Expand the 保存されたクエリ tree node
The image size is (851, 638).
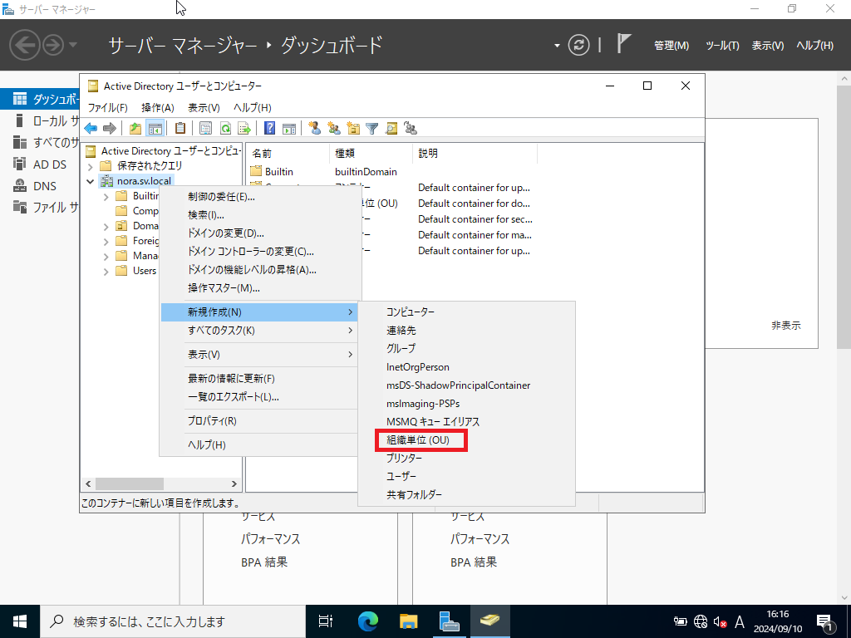90,166
